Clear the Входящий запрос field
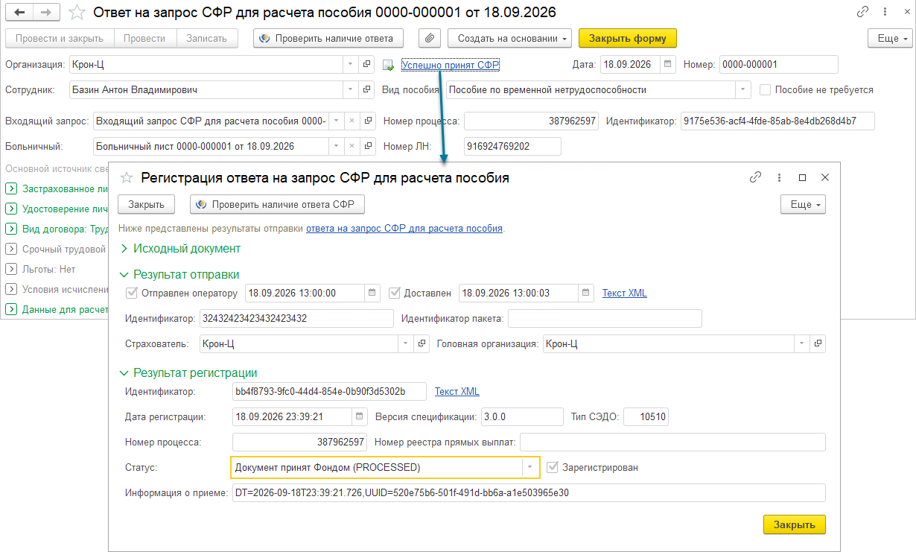This screenshot has height=552, width=916. (x=352, y=121)
